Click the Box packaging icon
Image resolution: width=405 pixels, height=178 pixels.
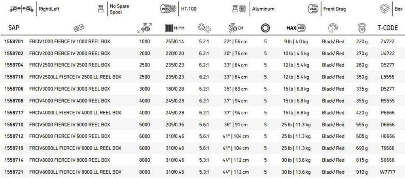point(384,9)
